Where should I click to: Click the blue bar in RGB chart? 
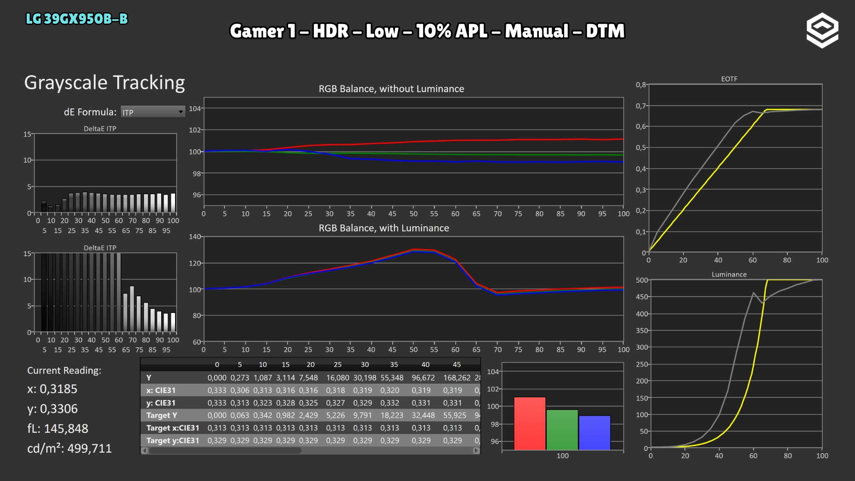point(594,433)
